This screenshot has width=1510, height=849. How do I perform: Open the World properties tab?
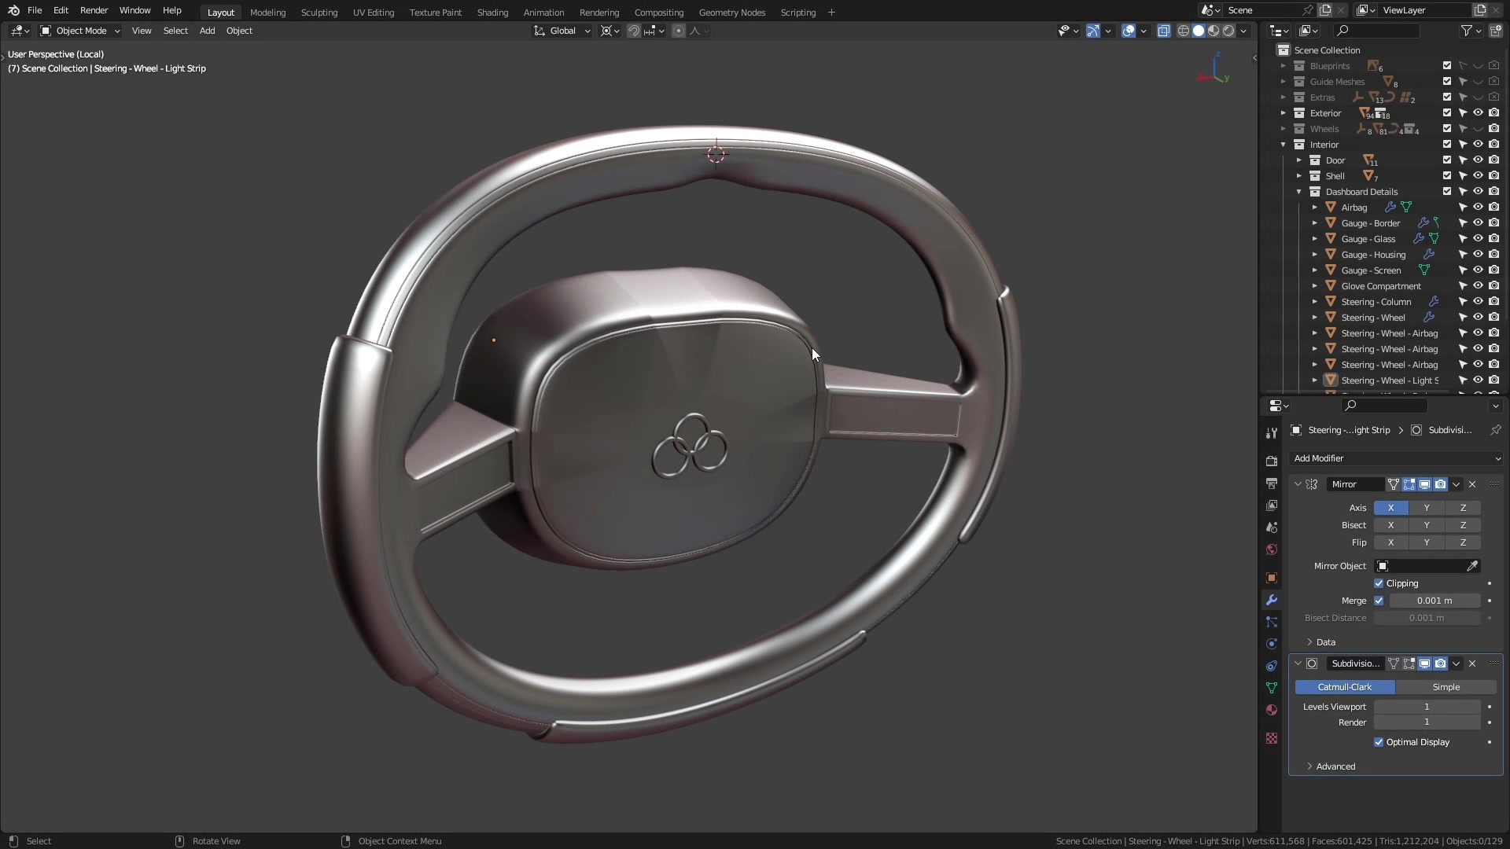coord(1272,549)
